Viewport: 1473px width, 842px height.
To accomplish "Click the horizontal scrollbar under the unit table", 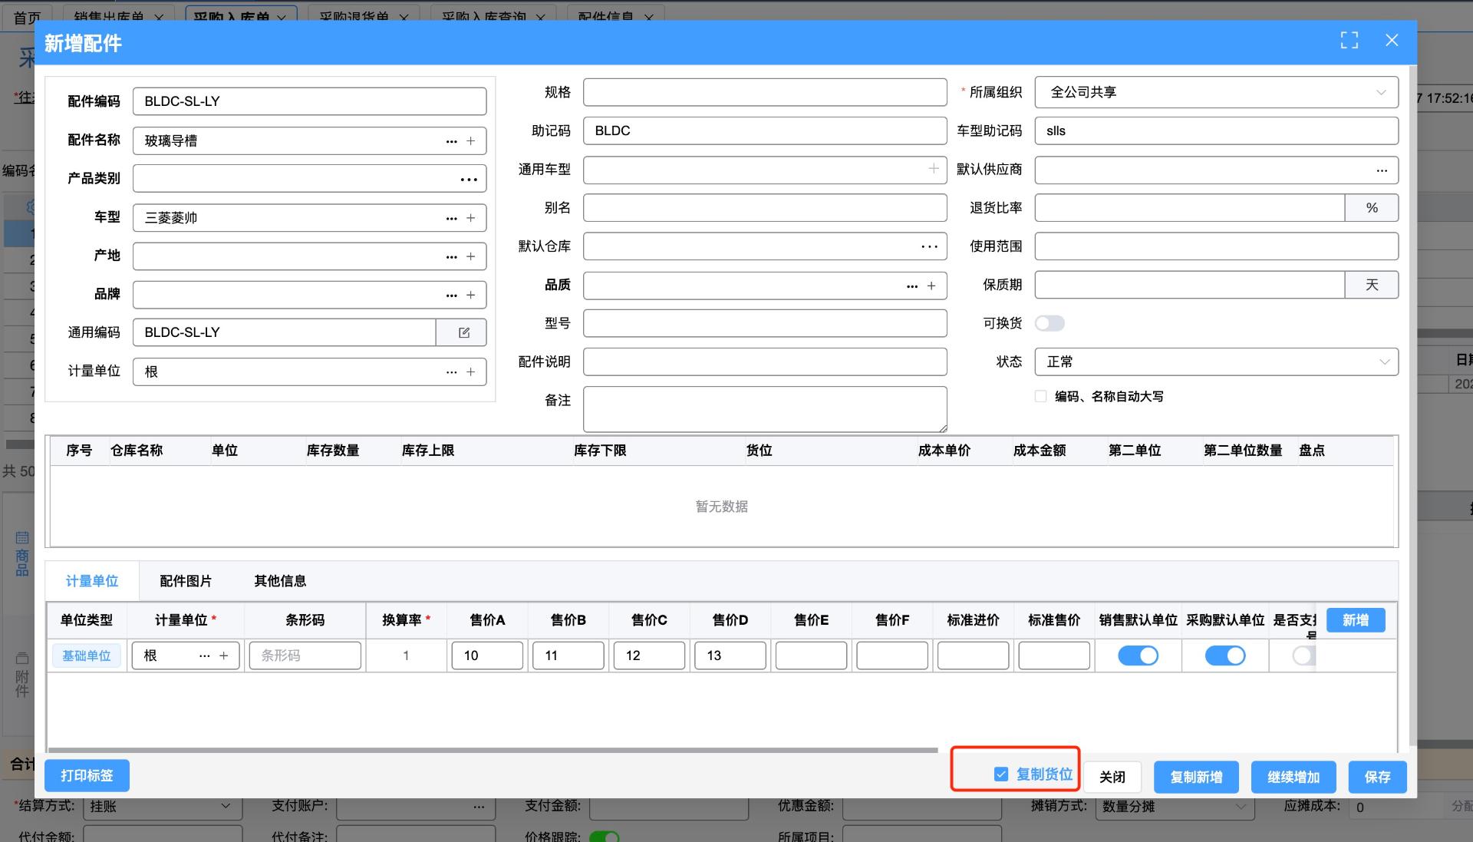I will (493, 750).
